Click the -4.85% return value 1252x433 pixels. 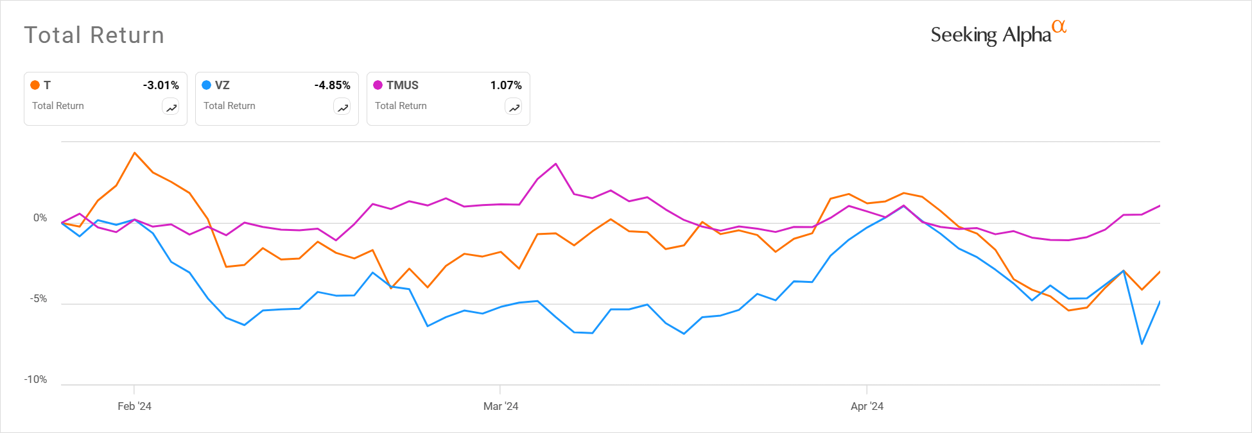click(x=332, y=85)
